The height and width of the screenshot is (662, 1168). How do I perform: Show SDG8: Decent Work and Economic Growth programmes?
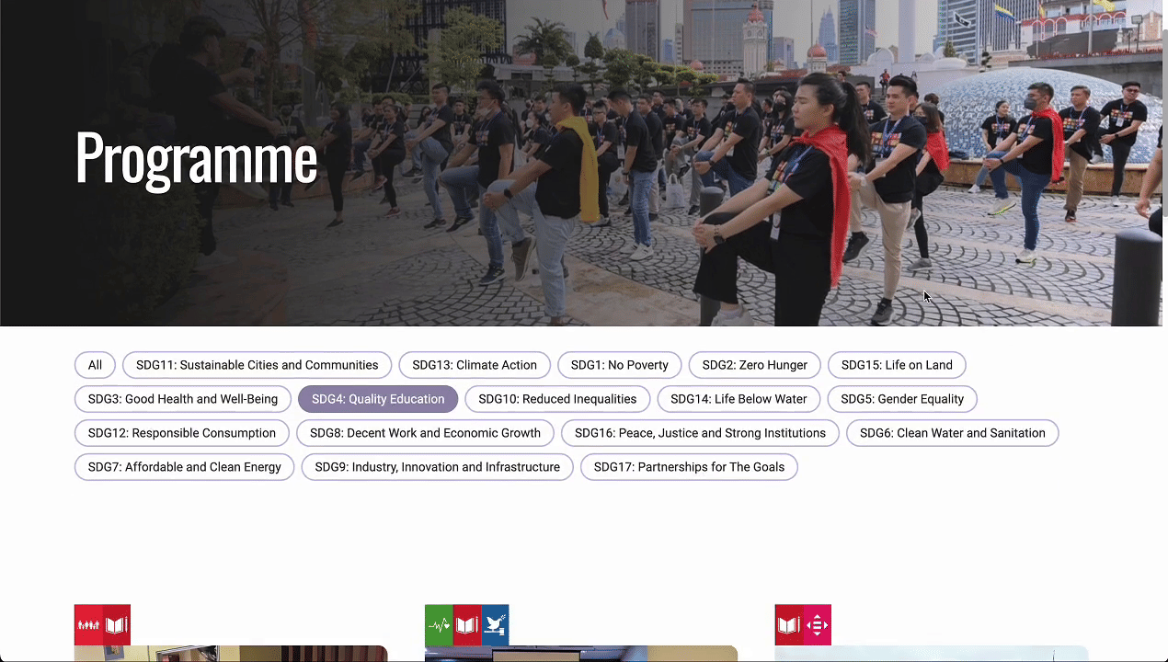tap(425, 433)
